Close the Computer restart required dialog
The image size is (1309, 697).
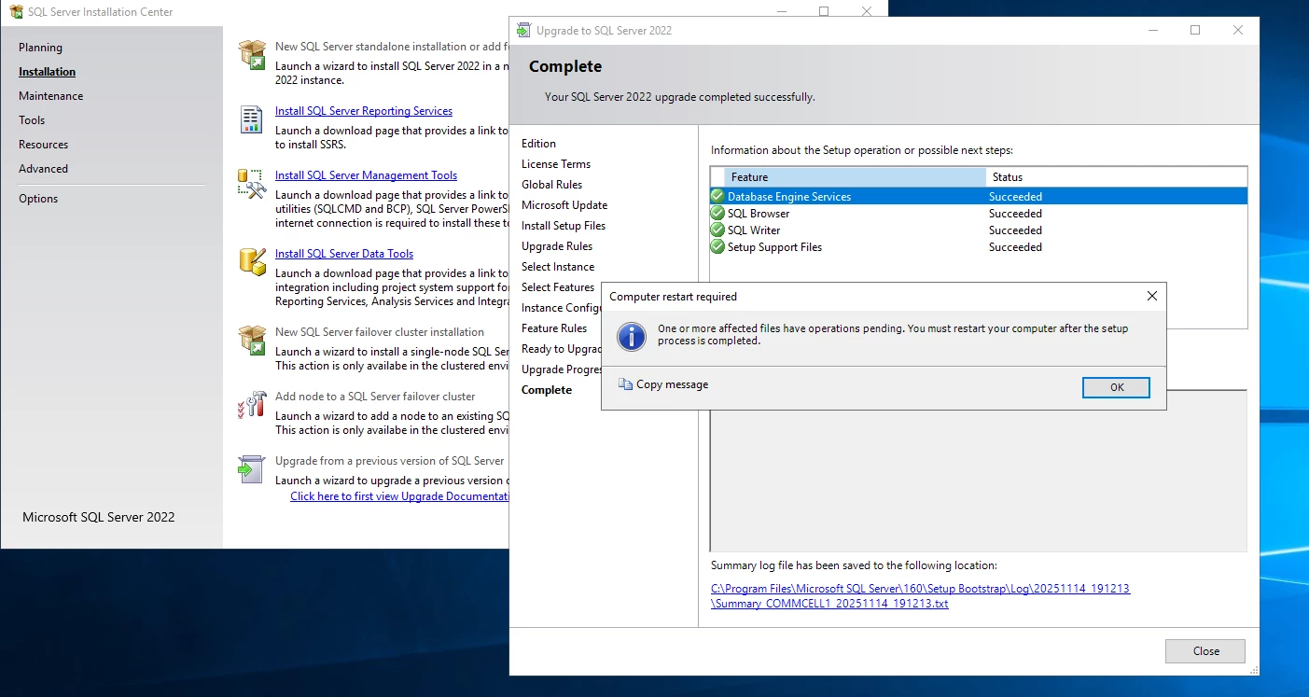coord(1151,297)
